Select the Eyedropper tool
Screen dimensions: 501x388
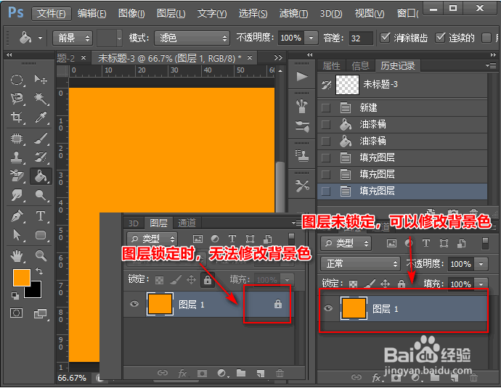pos(41,117)
